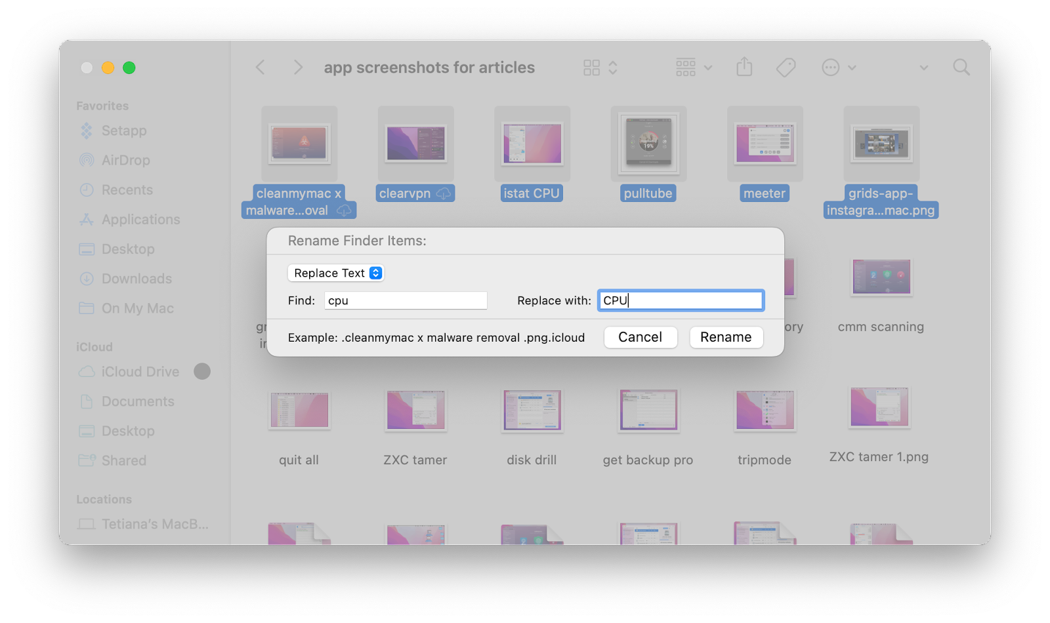Click the Share icon in the toolbar

tap(744, 67)
